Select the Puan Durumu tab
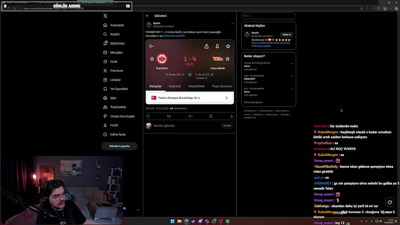 click(222, 86)
